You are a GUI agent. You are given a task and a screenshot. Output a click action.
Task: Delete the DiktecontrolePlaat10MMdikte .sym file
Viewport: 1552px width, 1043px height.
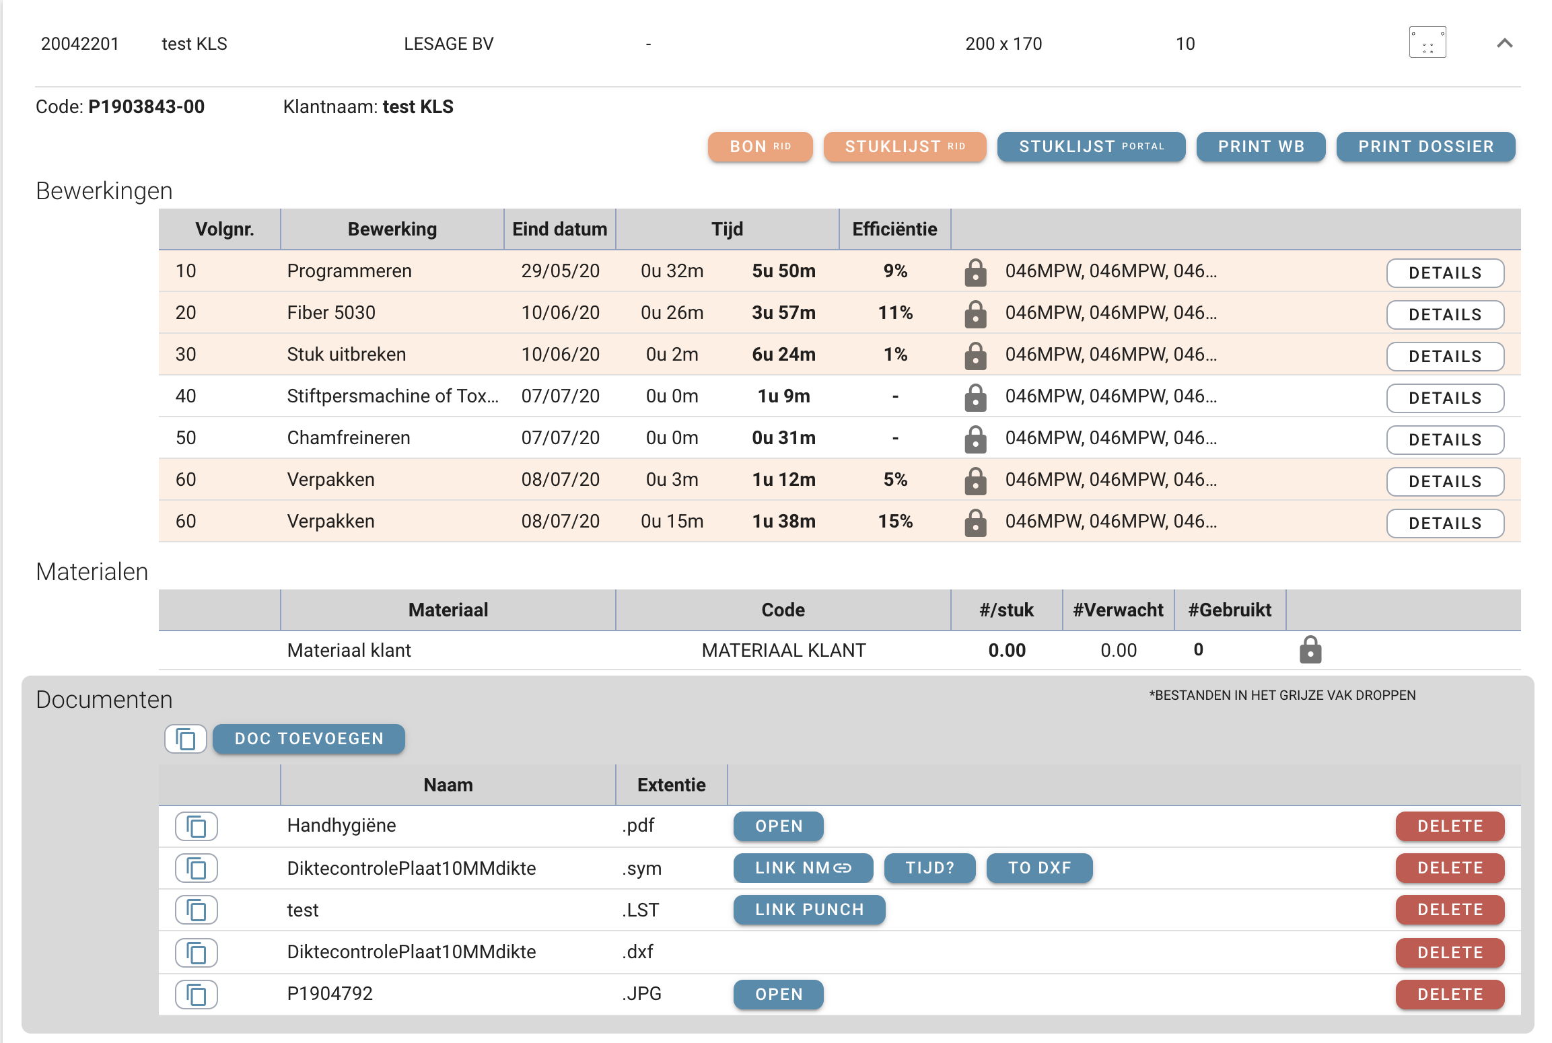pos(1450,868)
